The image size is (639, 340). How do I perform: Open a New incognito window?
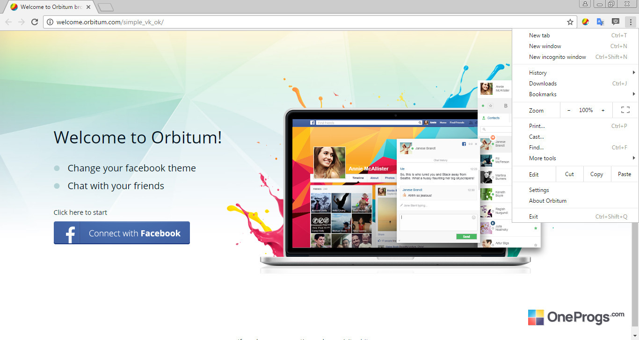pyautogui.click(x=575, y=57)
